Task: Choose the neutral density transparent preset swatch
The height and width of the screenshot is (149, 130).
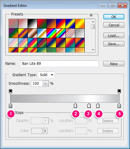Action: coord(80,33)
